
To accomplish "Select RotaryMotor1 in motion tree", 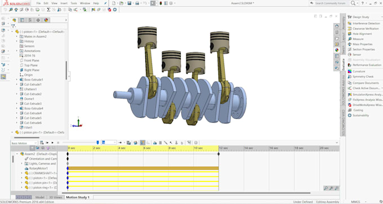I will click(x=36, y=168).
